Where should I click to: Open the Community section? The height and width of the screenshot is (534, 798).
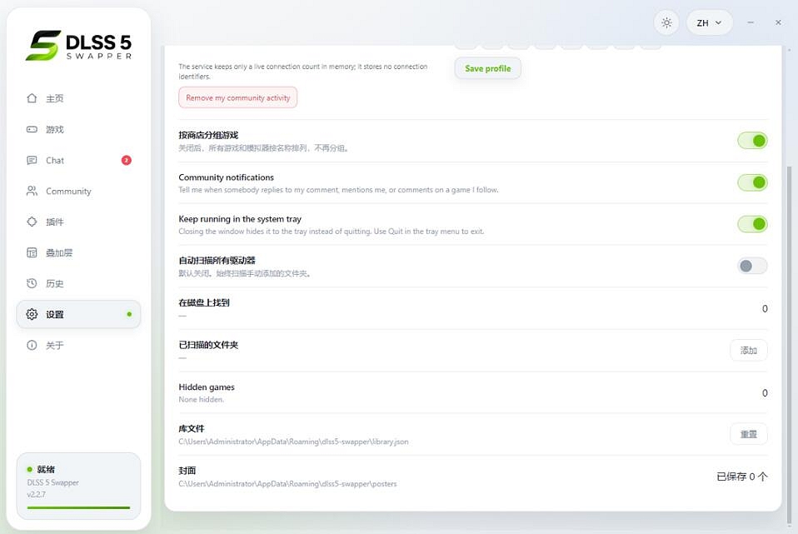78,191
